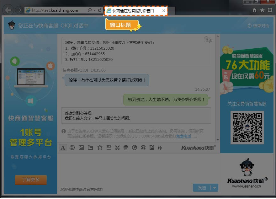Click the 快商客服-QIQI 14:35:06 sender label
This screenshot has width=276, height=199.
click(x=84, y=70)
